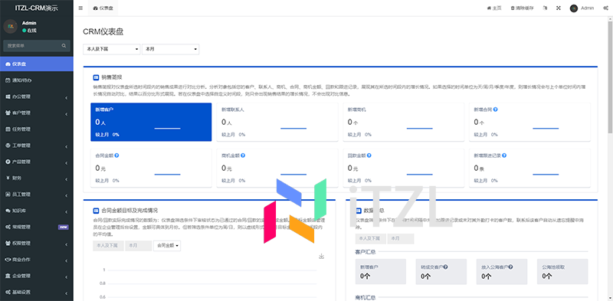Click the 合同金额目标及完成情况 section icon
This screenshot has width=613, height=301.
point(97,211)
